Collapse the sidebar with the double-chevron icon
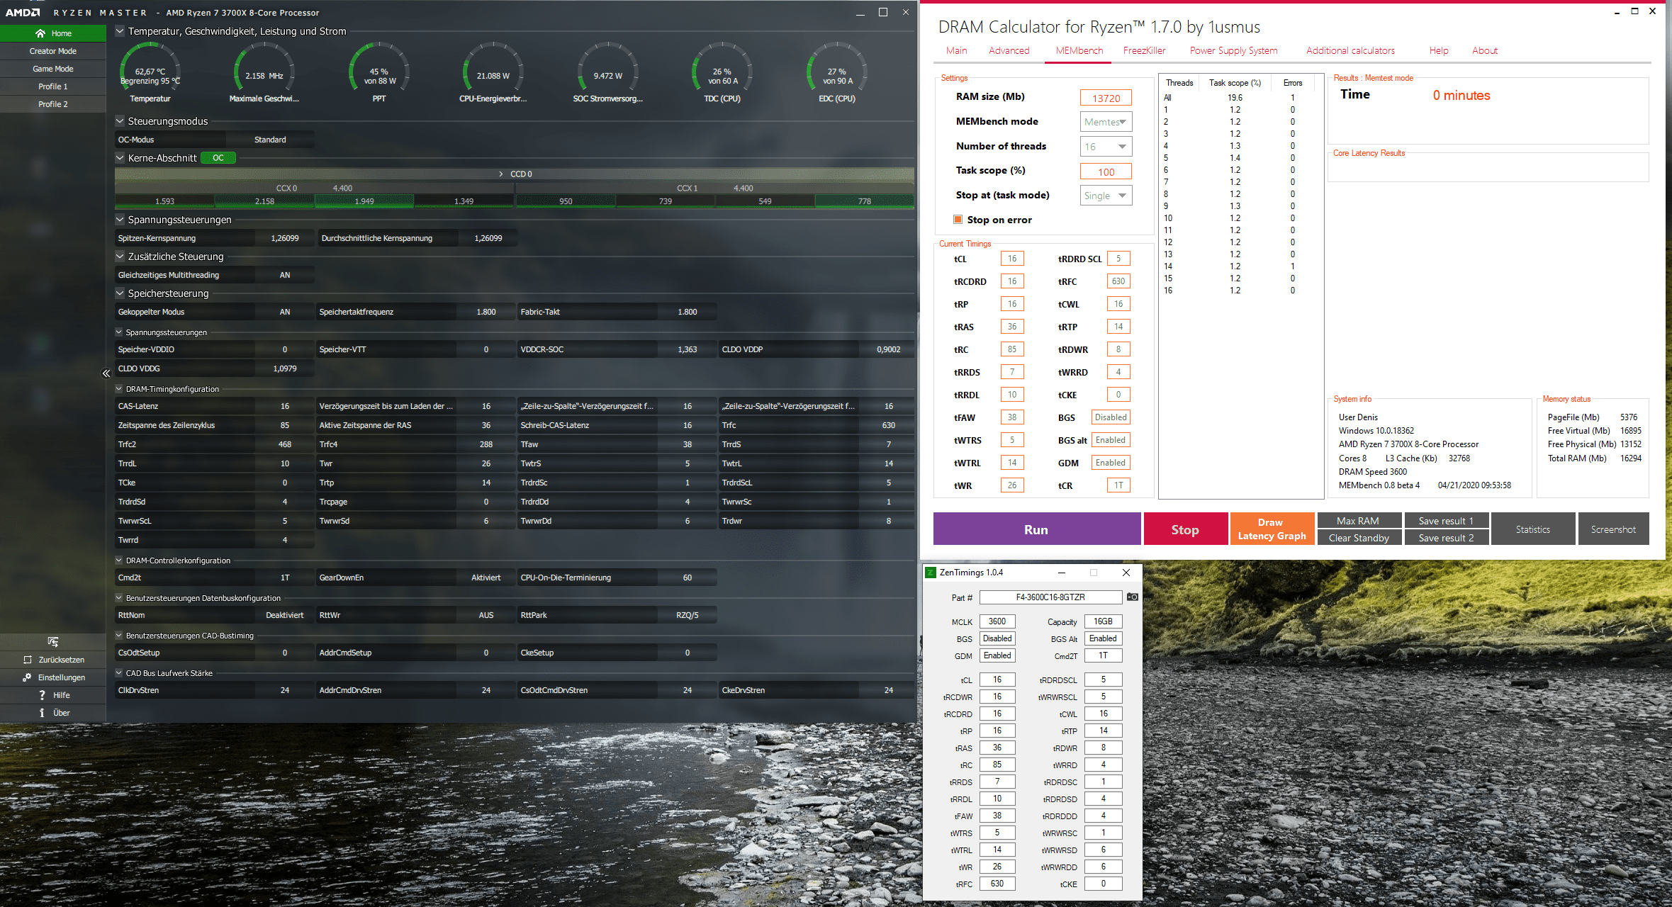 coord(106,373)
